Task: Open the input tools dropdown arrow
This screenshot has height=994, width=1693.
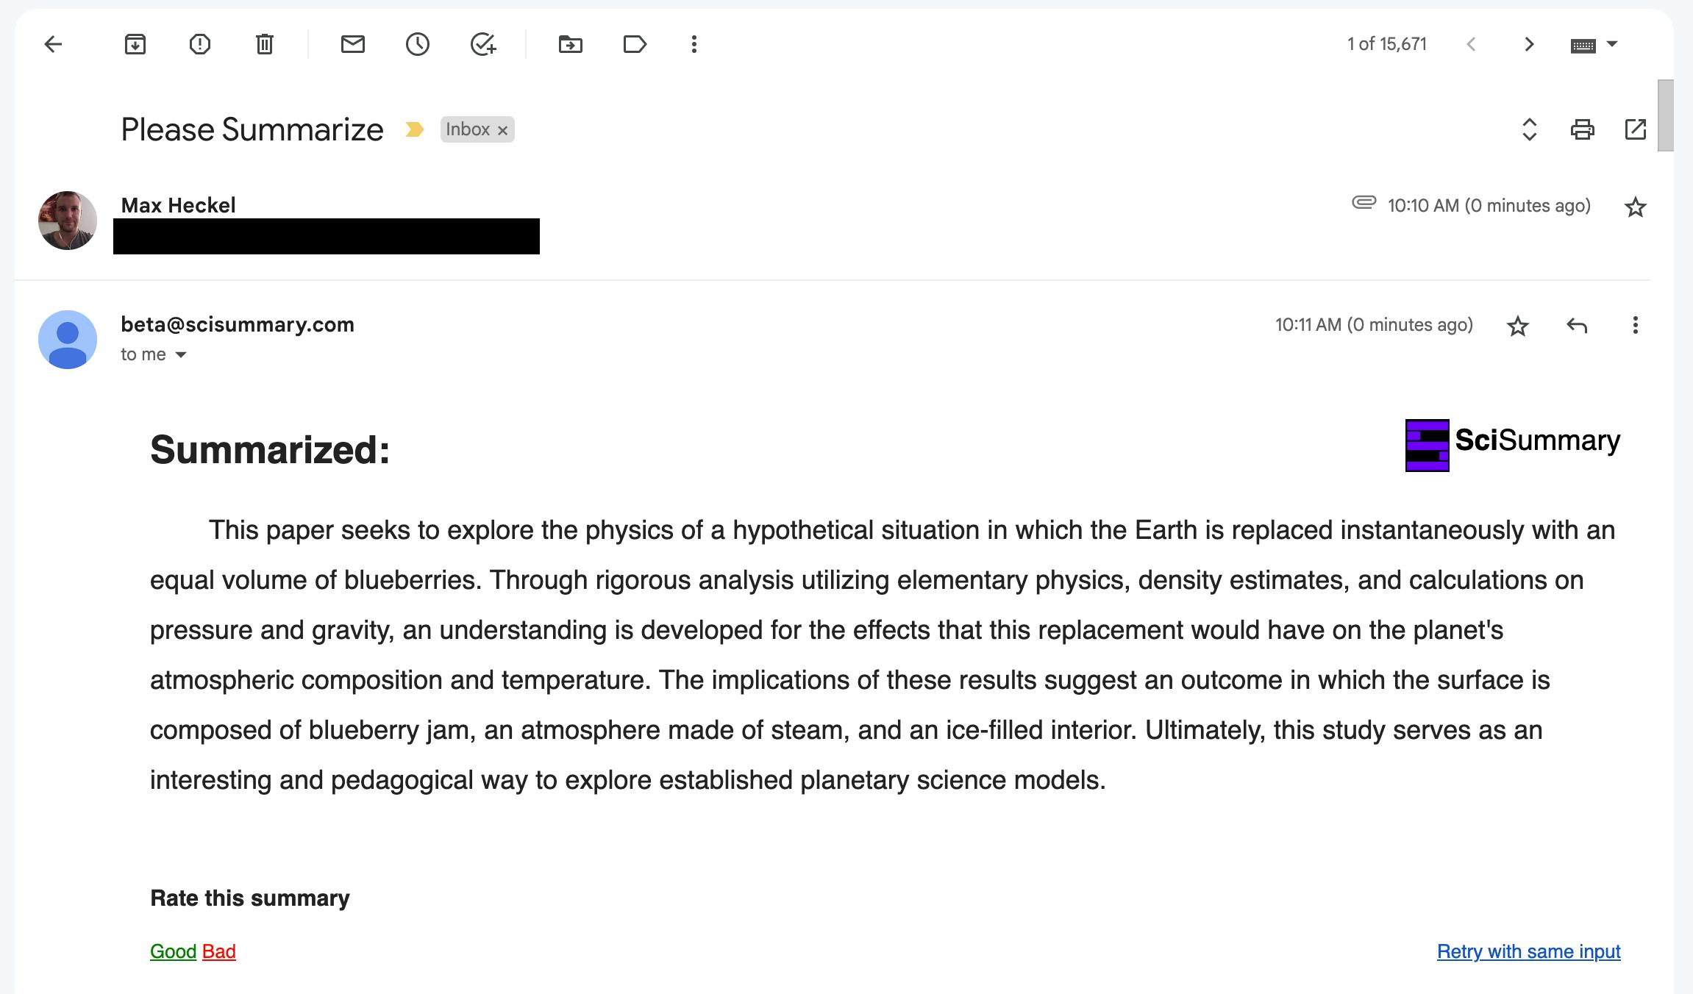Action: tap(1612, 43)
